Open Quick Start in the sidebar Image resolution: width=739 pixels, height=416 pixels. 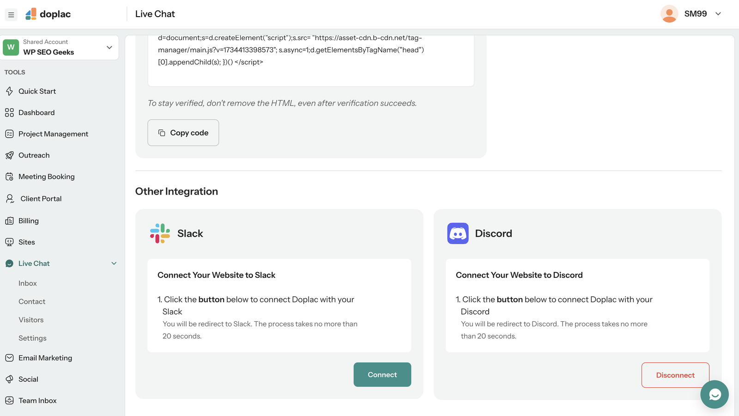(37, 92)
